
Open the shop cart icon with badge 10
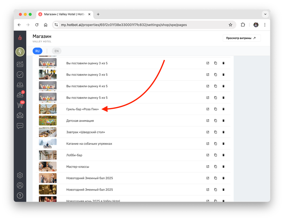[x=20, y=105]
